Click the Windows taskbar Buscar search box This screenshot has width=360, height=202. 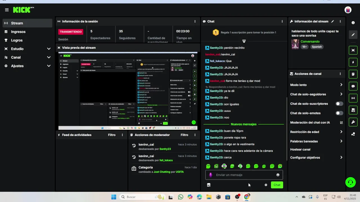(x=142, y=197)
